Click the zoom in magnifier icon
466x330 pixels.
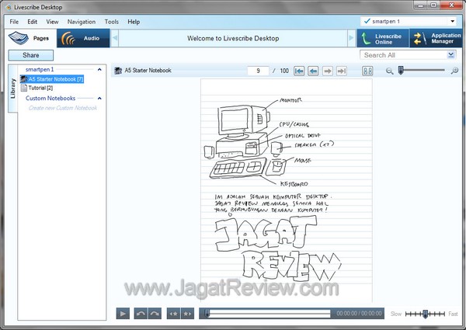pos(455,71)
